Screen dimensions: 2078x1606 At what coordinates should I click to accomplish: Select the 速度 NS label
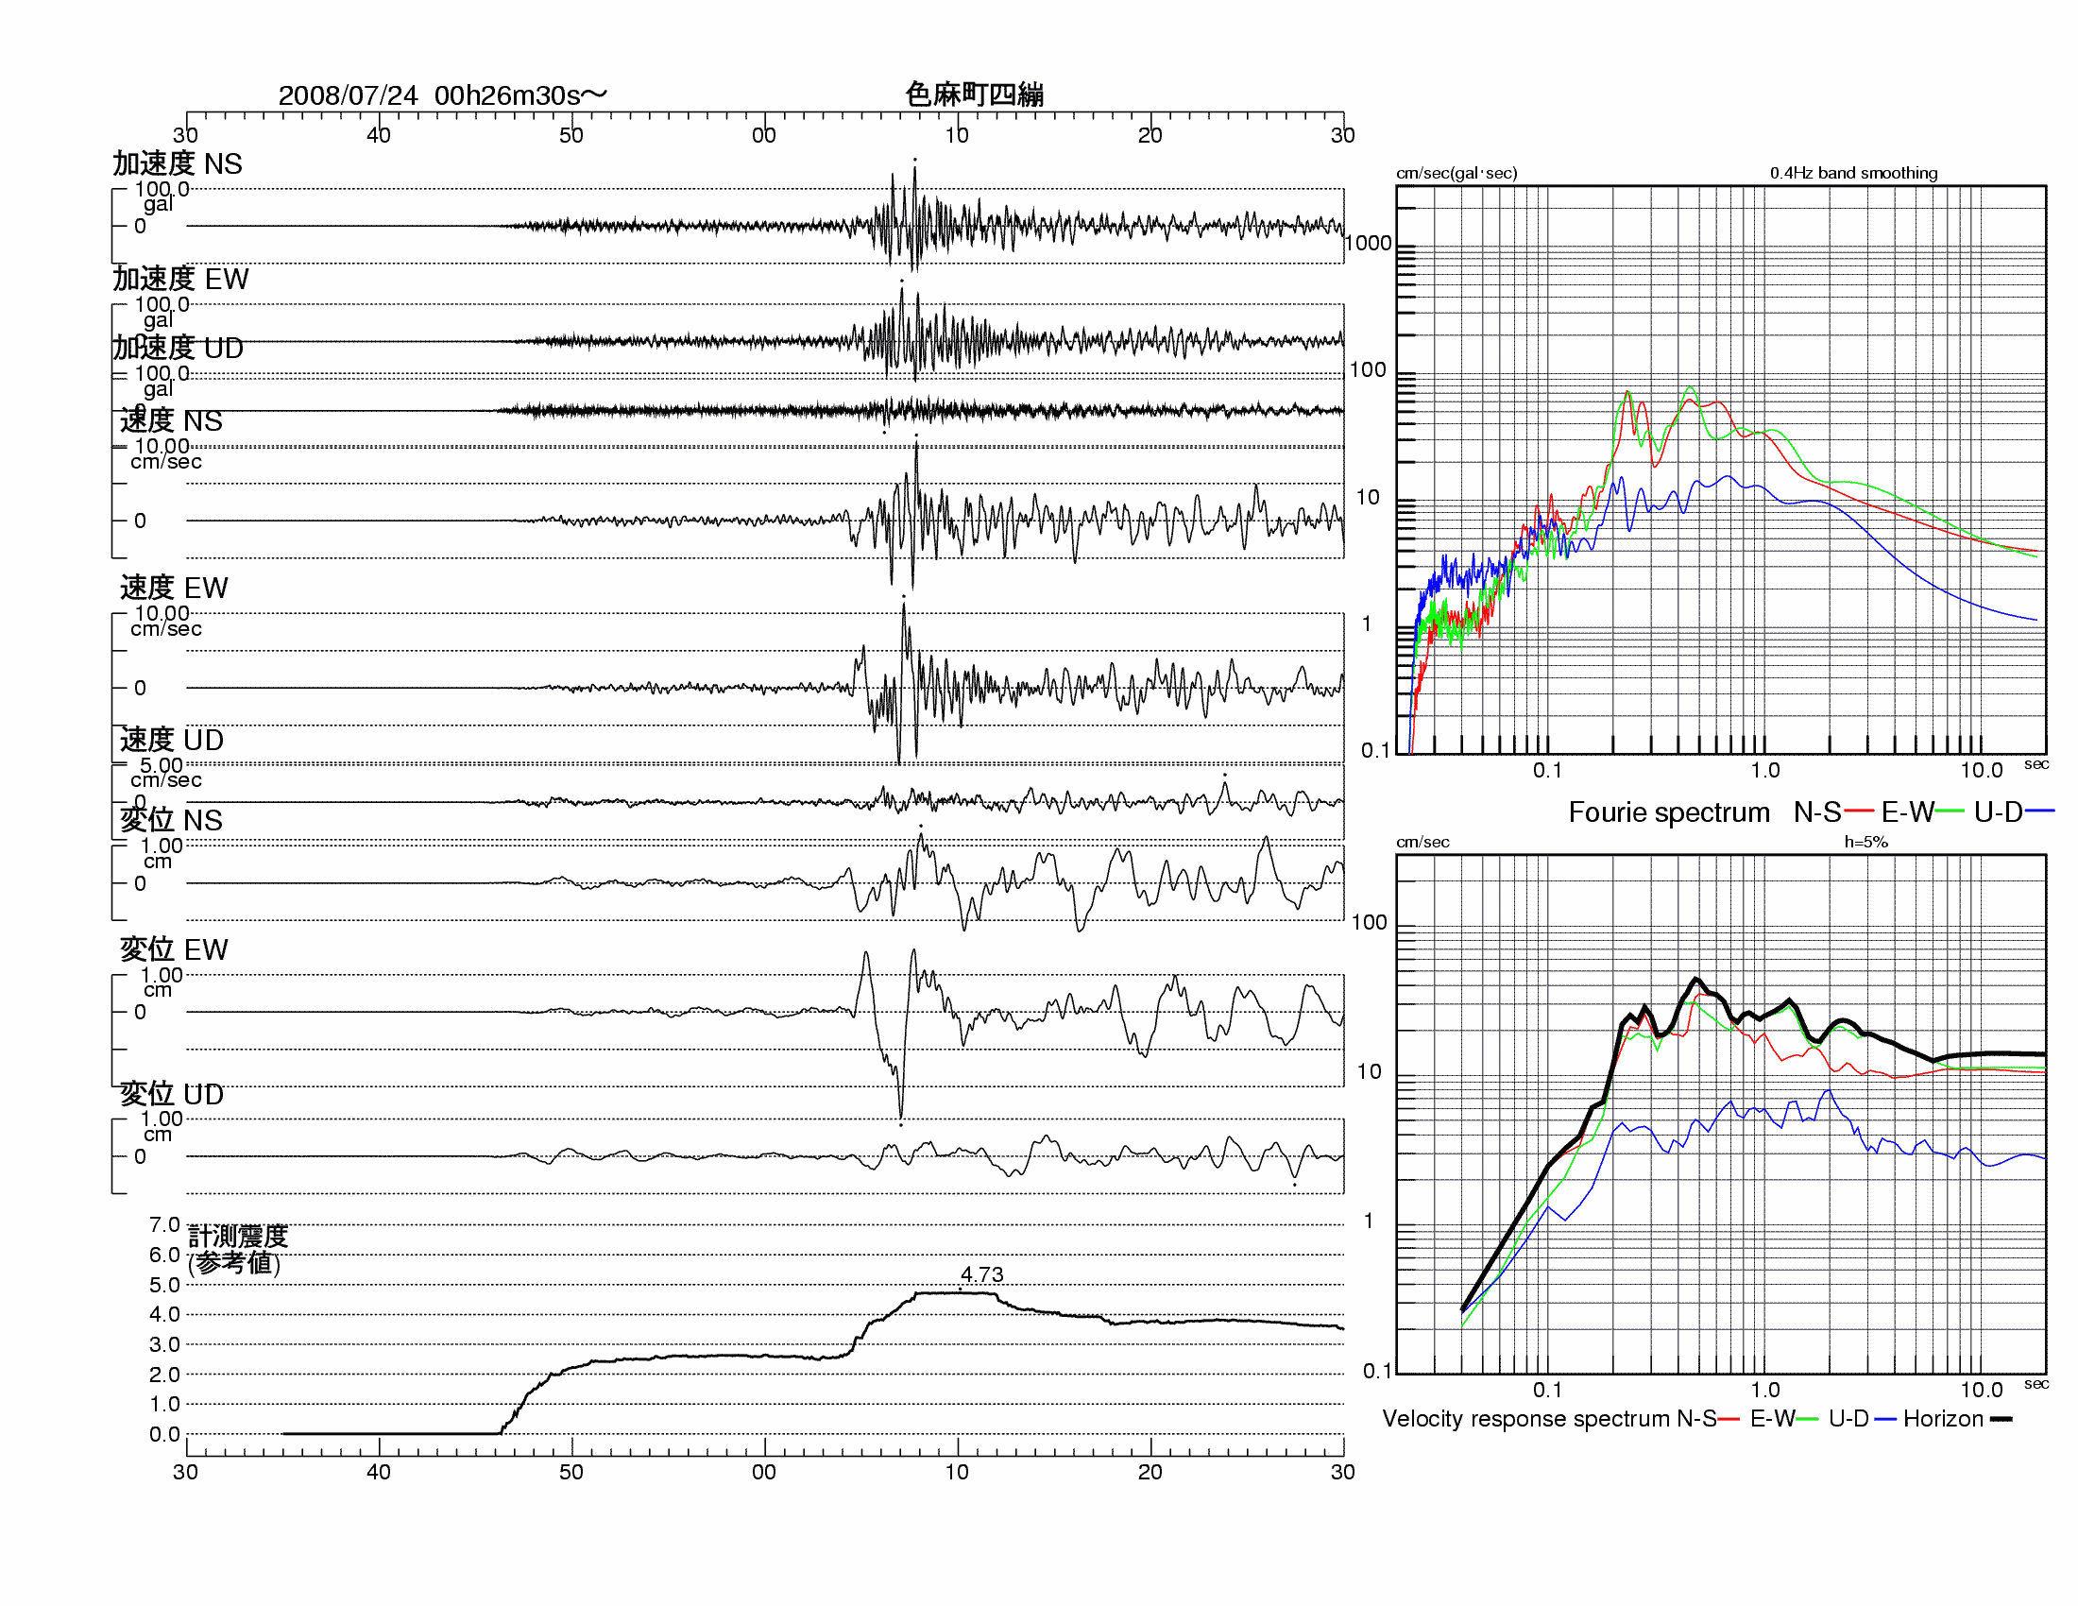point(171,420)
